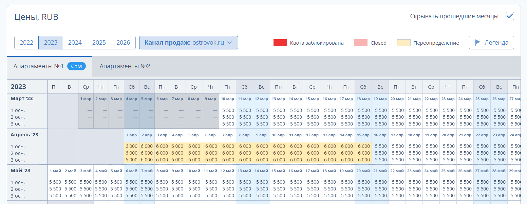527x204 pixels.
Task: Select the 25 май date cell
Action: [448, 171]
